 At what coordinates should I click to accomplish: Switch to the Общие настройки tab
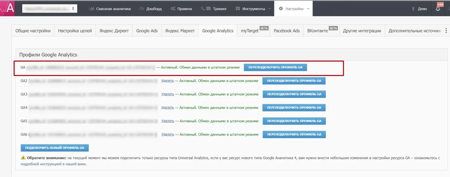33,31
